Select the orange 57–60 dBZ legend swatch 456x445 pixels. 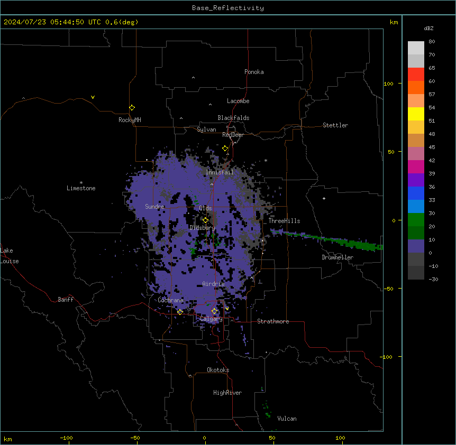[x=416, y=87]
